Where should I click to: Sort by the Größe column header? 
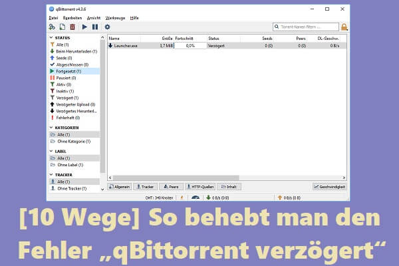tap(157, 39)
